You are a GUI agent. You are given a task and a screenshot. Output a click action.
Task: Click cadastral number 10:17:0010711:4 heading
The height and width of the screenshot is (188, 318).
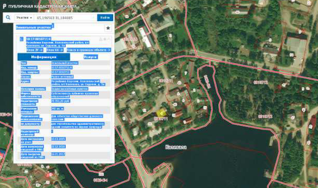38,39
